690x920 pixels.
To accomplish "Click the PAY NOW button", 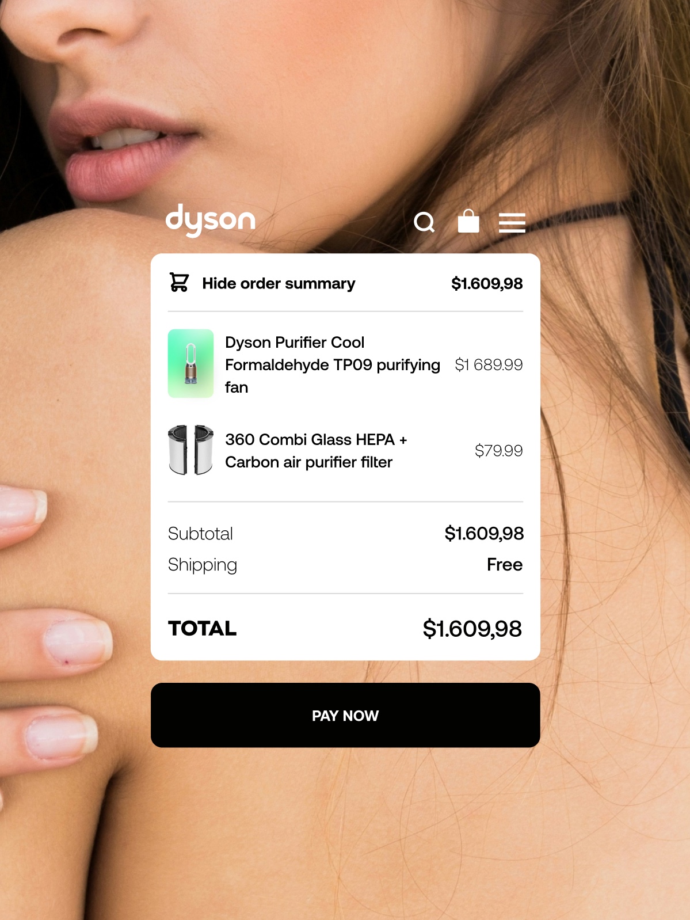I will (345, 716).
